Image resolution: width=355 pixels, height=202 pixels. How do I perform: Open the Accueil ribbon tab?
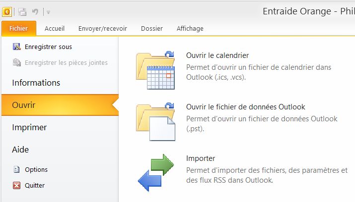click(x=55, y=29)
